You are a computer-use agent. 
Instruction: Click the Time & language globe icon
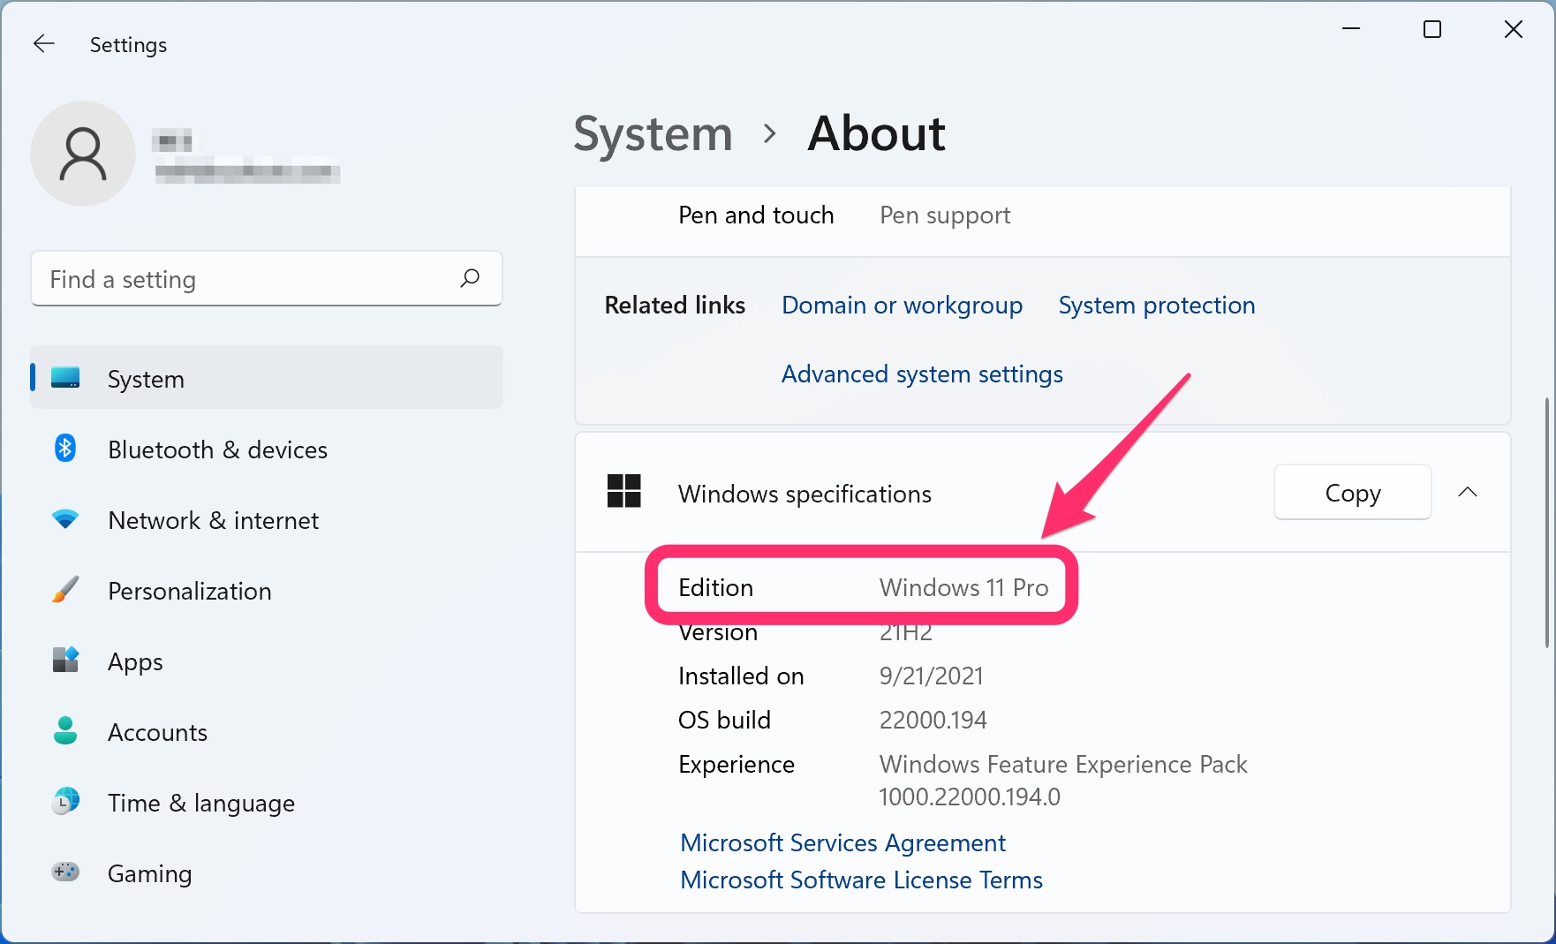click(65, 802)
